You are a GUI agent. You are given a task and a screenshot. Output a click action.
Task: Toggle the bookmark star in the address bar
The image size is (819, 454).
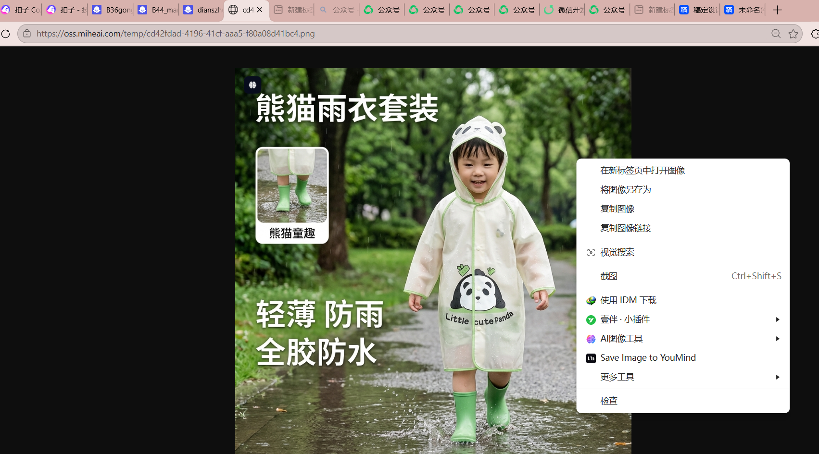(794, 34)
